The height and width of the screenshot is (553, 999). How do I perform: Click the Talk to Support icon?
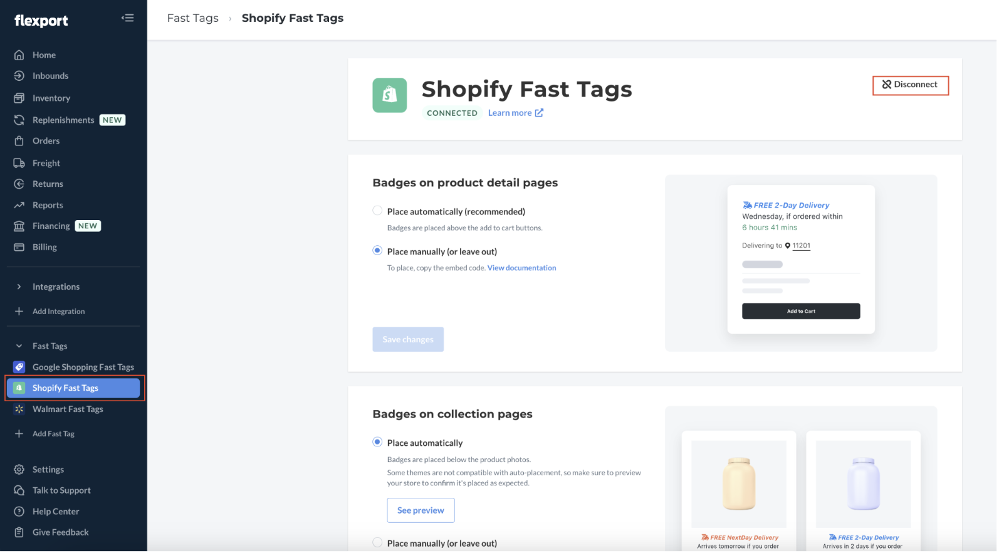pos(19,490)
